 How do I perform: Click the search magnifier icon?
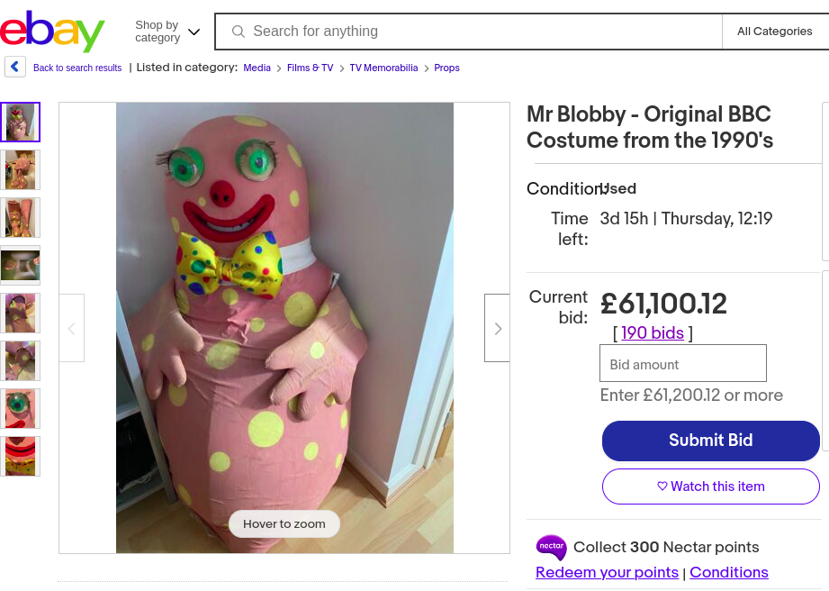[239, 32]
